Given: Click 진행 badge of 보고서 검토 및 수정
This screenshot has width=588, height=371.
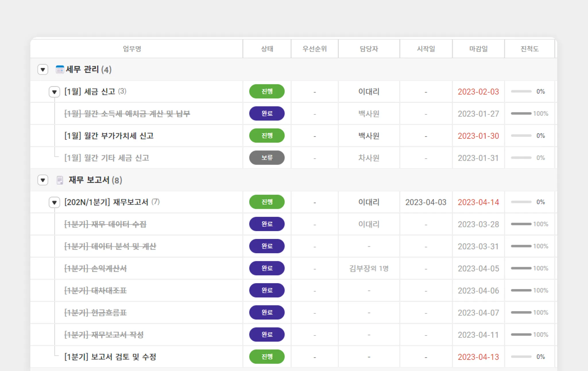Looking at the screenshot, I should click(267, 357).
